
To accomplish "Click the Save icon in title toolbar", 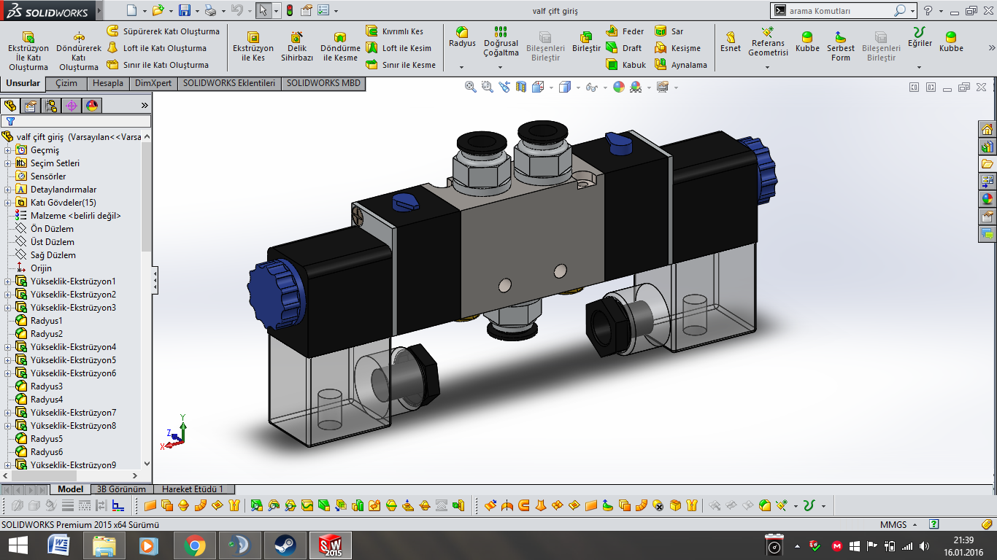I will [x=185, y=10].
